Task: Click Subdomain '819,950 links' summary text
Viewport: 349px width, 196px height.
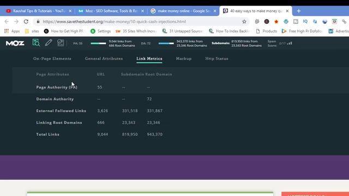Action: [246, 44]
